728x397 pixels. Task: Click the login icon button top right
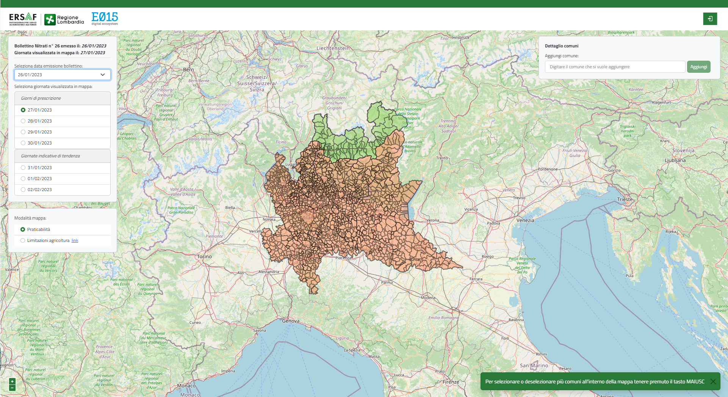pos(710,19)
